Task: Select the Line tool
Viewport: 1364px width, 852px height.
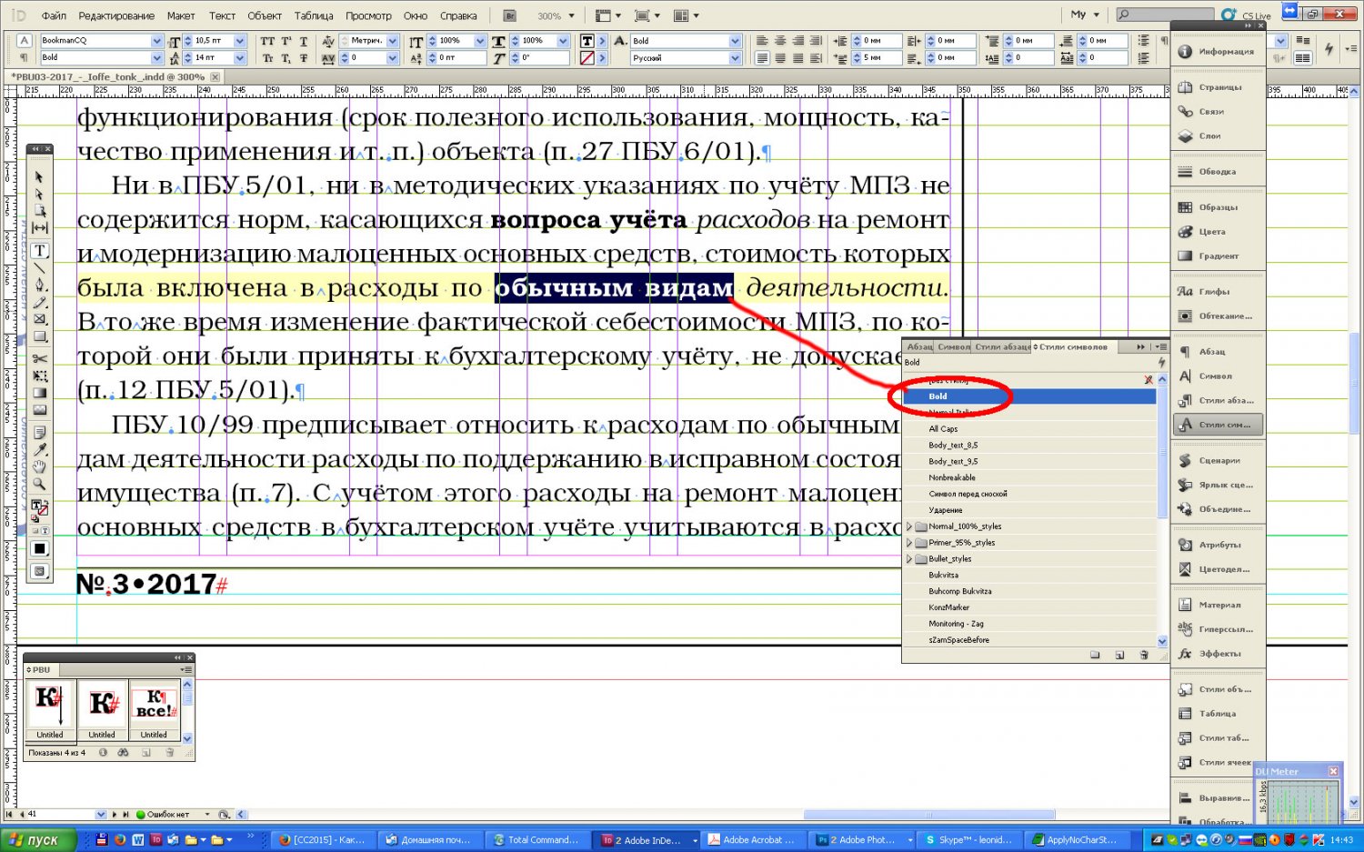Action: (39, 268)
